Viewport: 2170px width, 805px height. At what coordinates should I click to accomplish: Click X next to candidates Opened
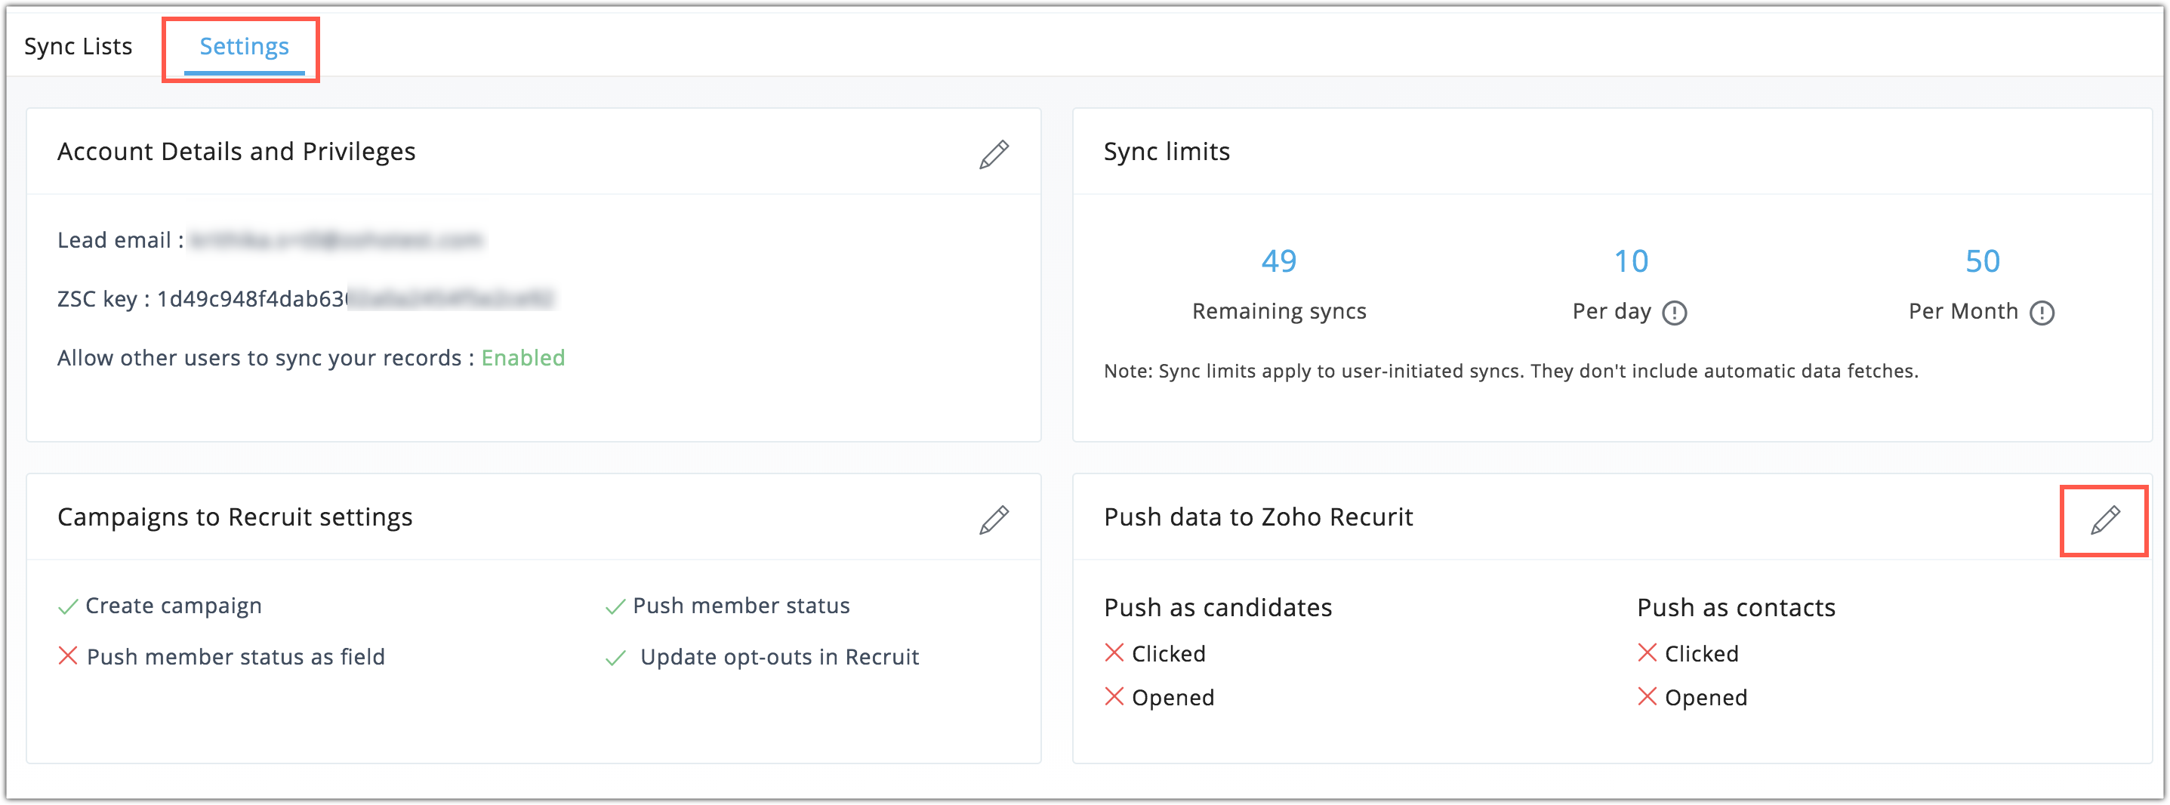1114,696
